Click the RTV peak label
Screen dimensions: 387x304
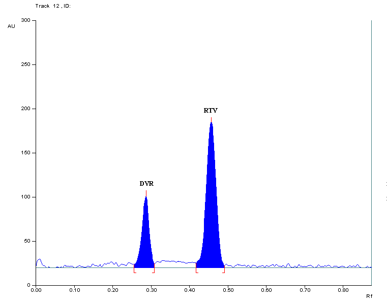pos(211,111)
